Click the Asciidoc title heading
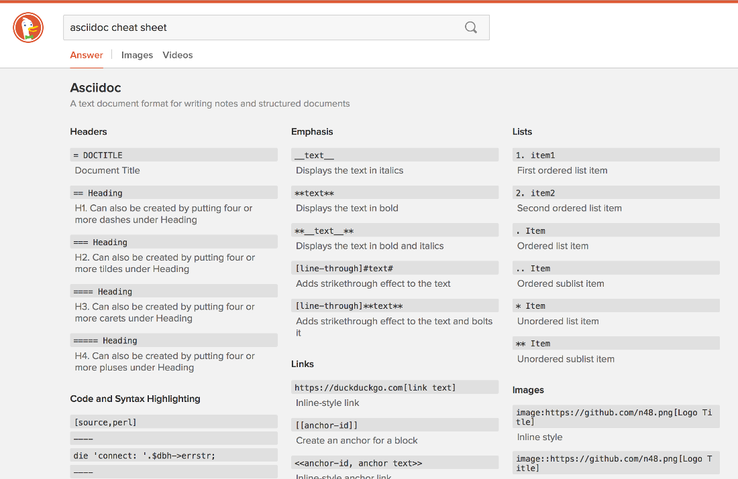Viewport: 738px width, 479px height. tap(95, 88)
